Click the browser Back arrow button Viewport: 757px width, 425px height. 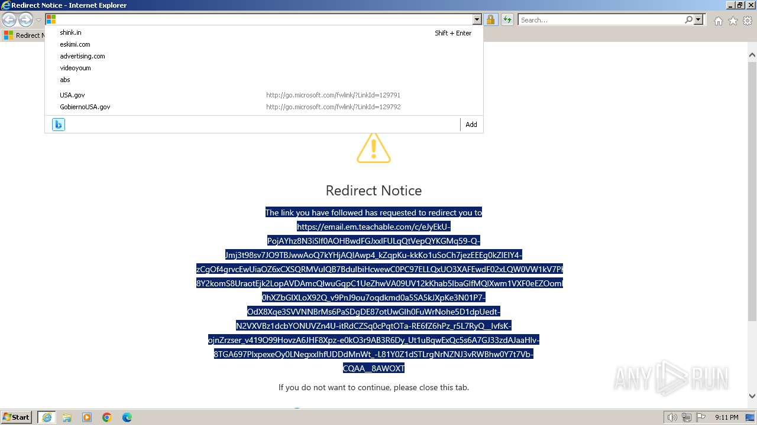point(9,20)
